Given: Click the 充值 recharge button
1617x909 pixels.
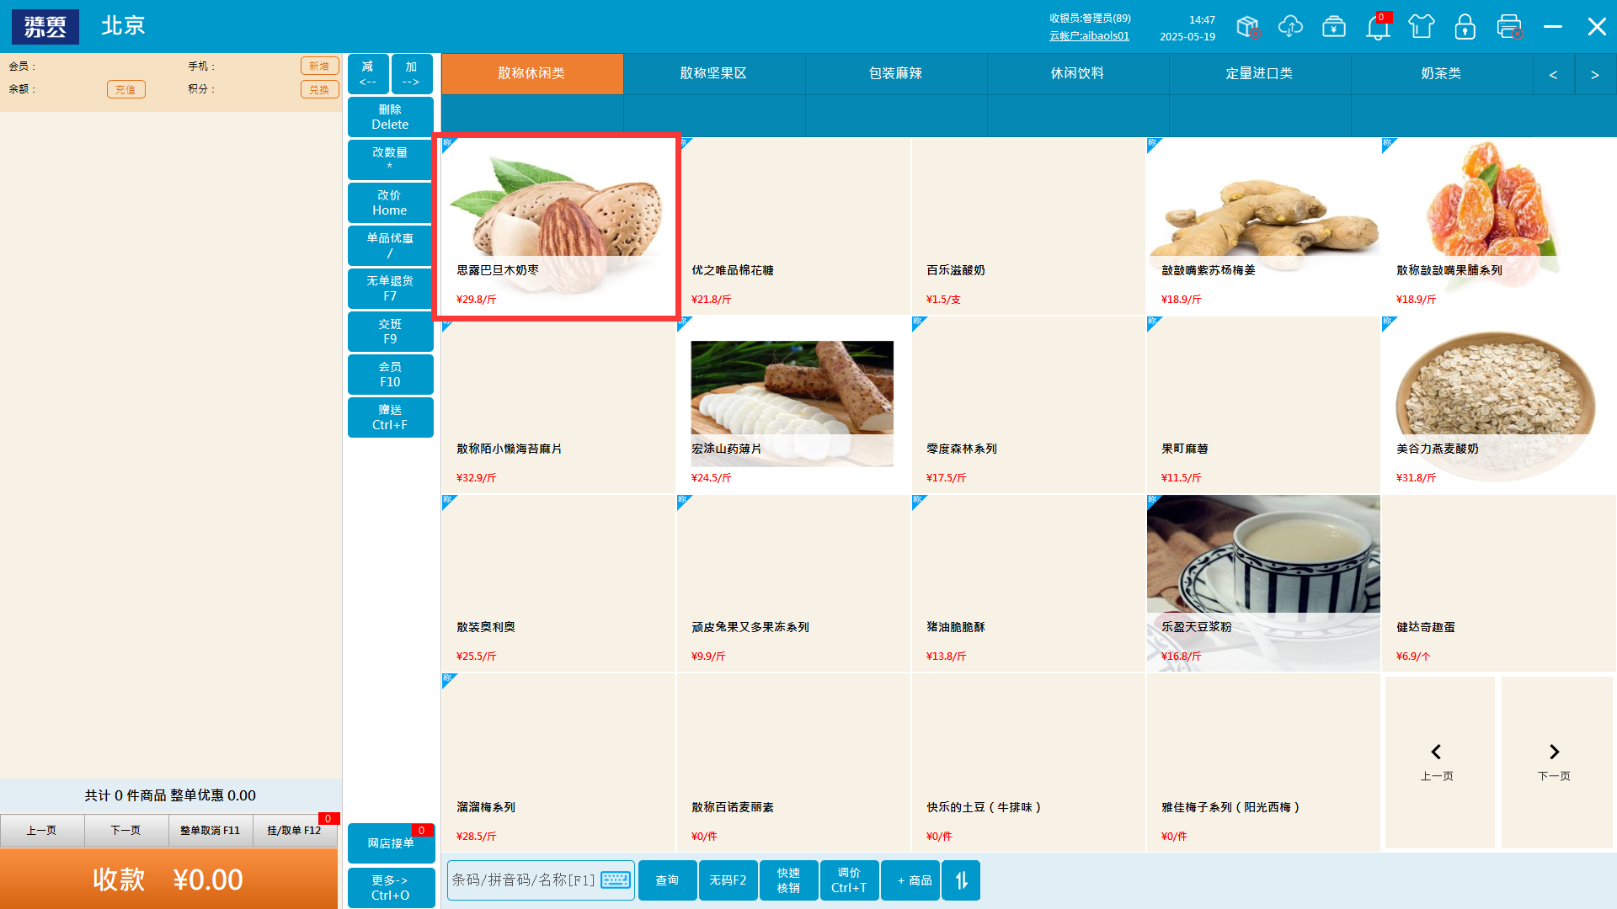Looking at the screenshot, I should (x=126, y=89).
